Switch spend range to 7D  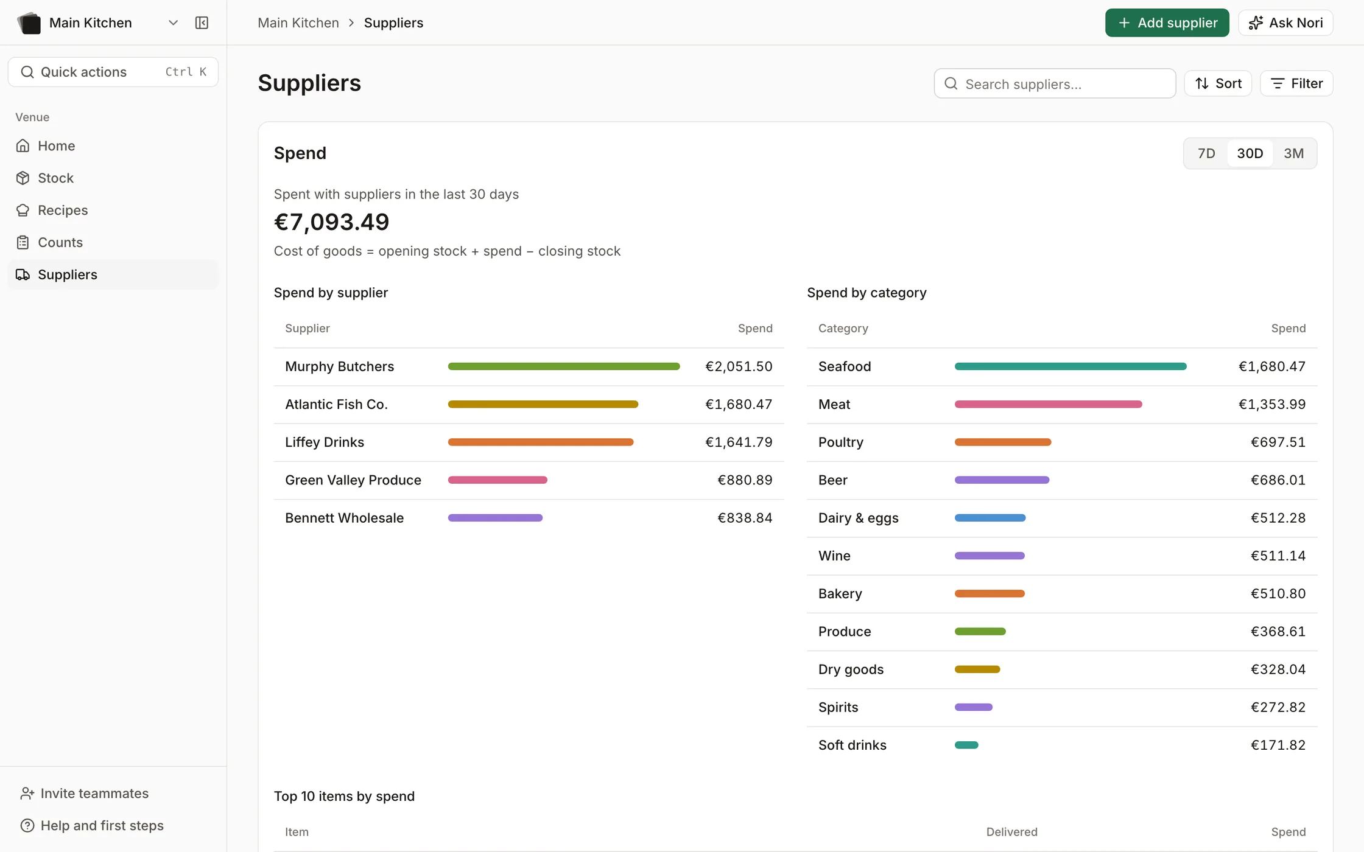coord(1206,153)
